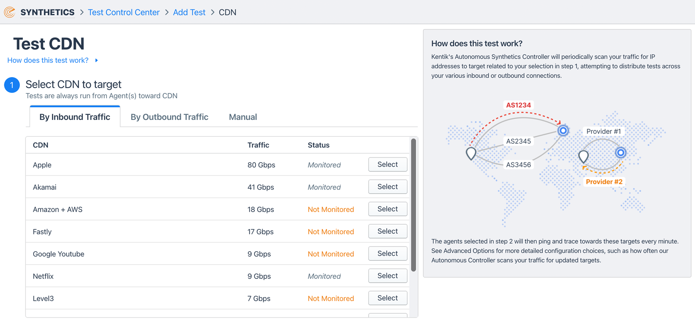Click the CDN column header
695x323 pixels.
point(41,145)
